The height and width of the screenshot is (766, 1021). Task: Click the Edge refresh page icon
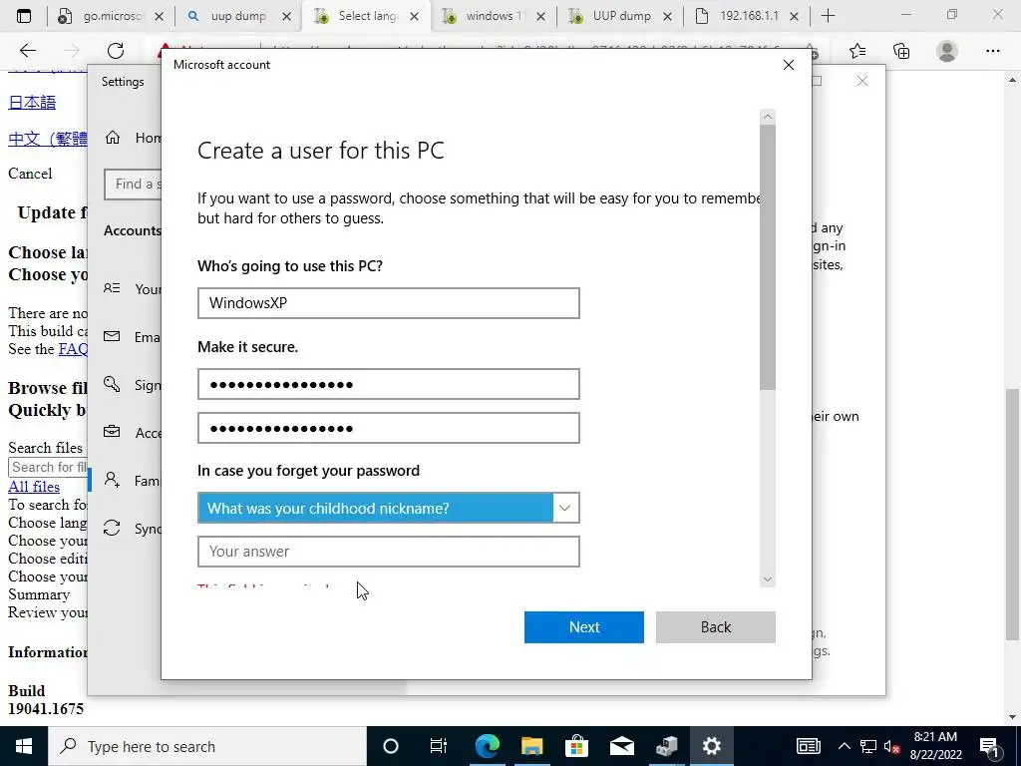tap(116, 51)
